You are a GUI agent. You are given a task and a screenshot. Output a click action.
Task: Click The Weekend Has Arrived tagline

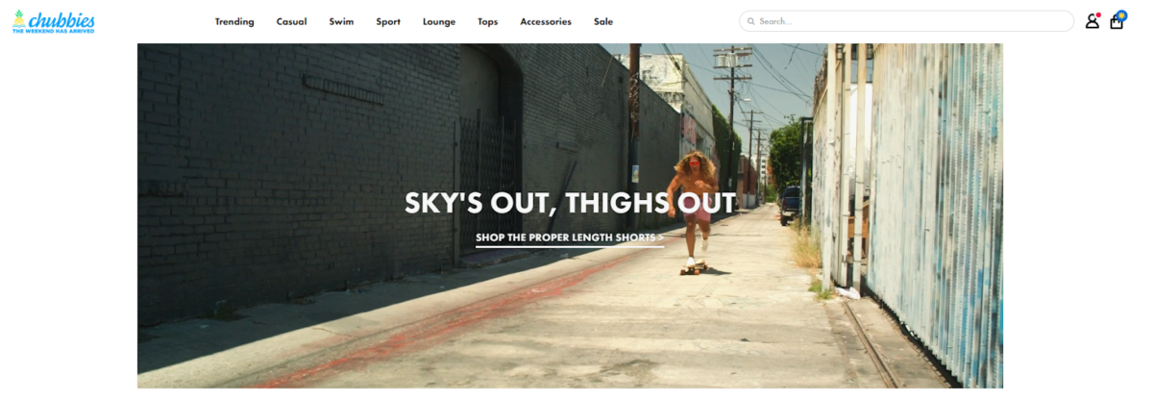click(x=53, y=31)
